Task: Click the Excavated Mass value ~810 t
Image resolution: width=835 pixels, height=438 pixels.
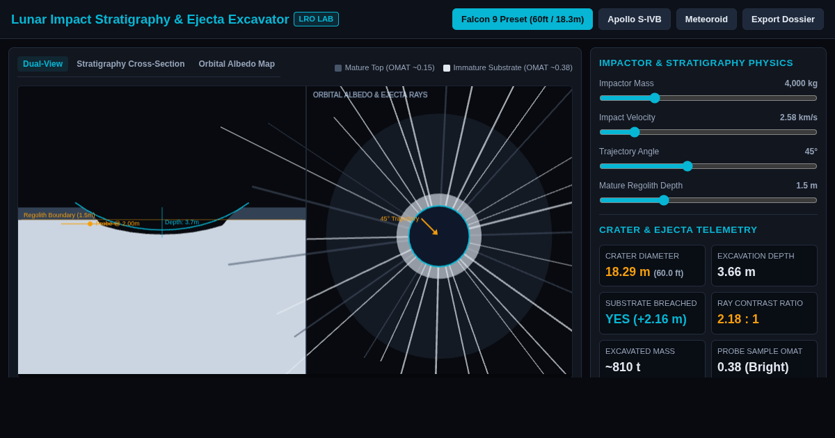Action: click(623, 367)
